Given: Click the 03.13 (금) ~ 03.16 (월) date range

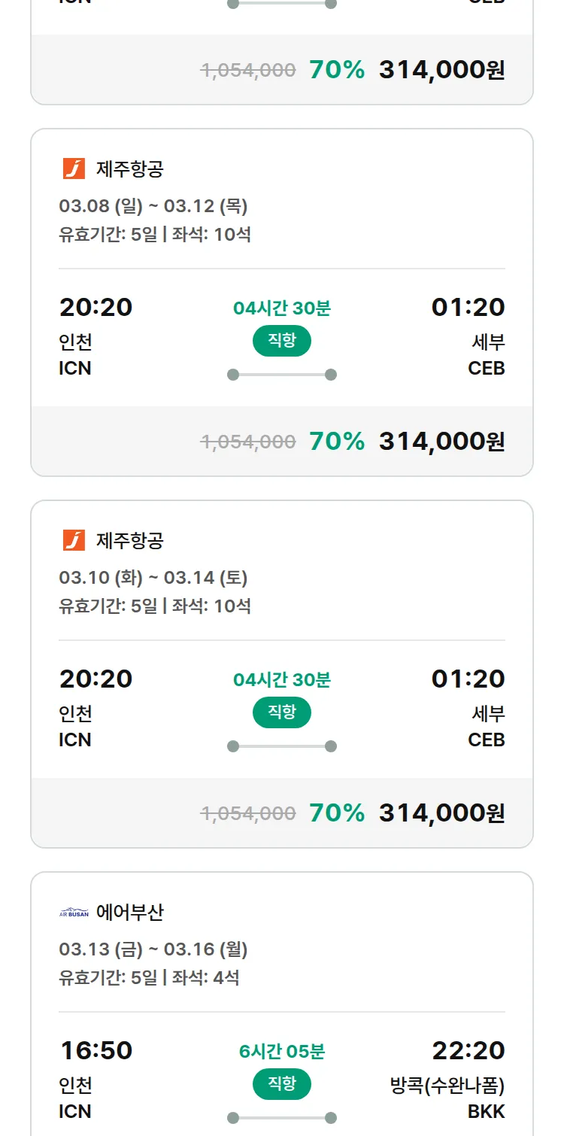Looking at the screenshot, I should coord(153,949).
